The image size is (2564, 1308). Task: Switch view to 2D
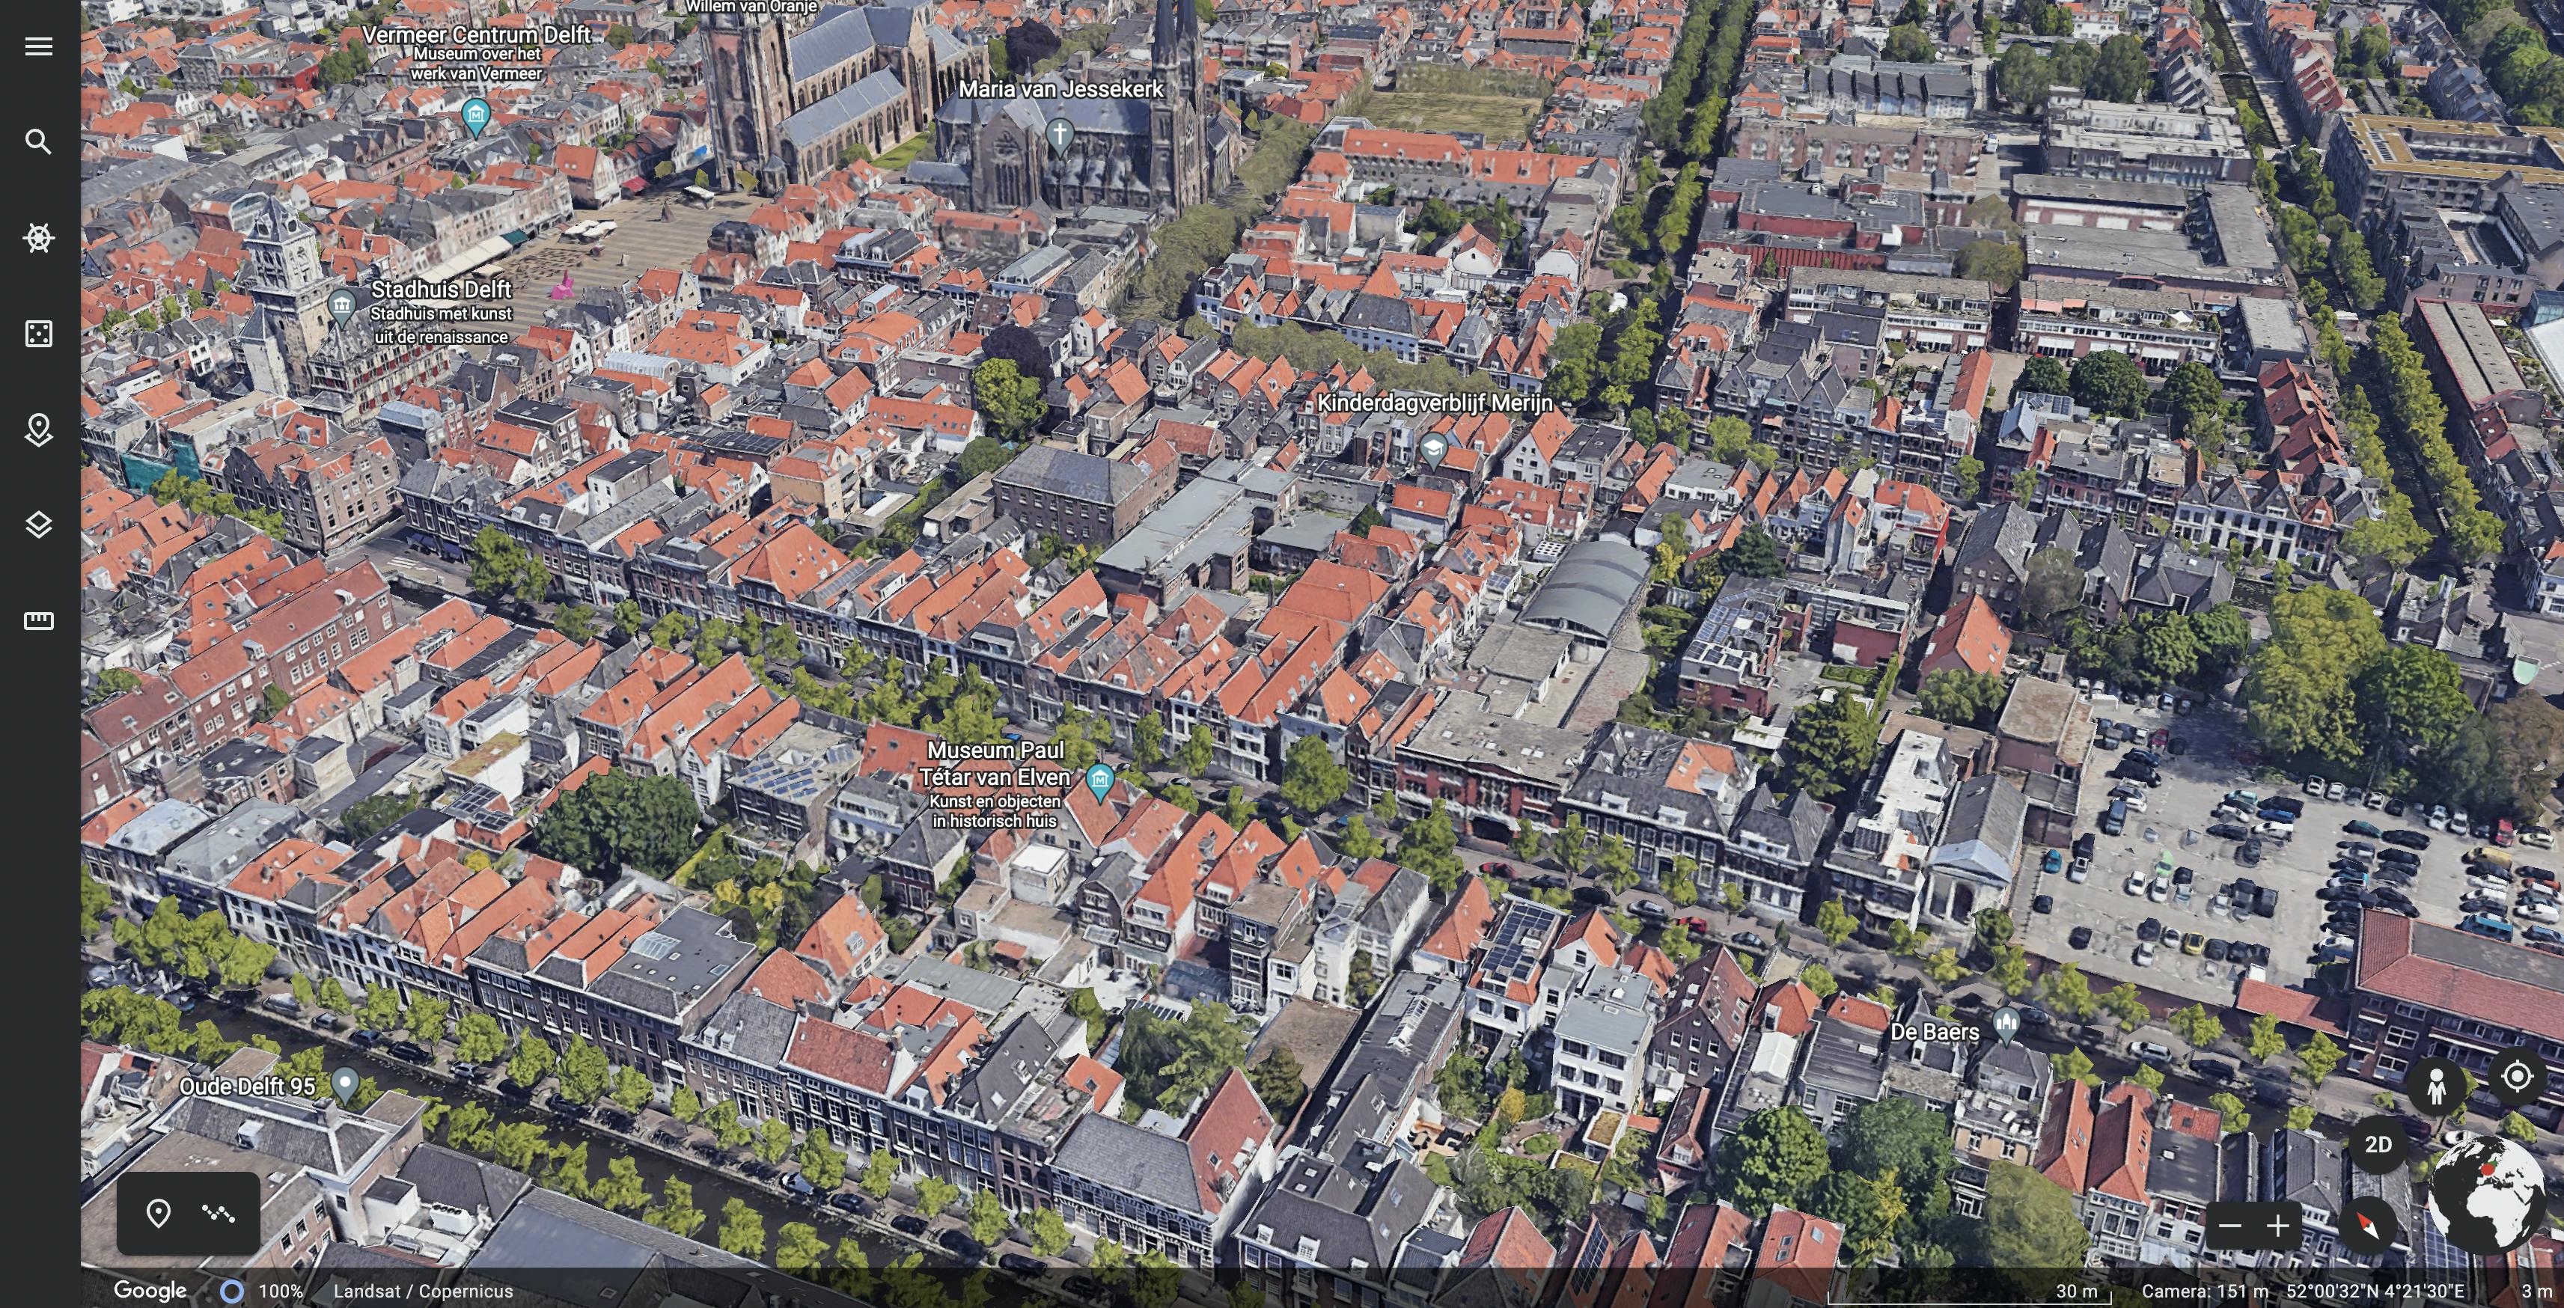(2378, 1145)
